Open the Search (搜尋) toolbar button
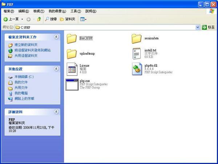 [51, 19]
